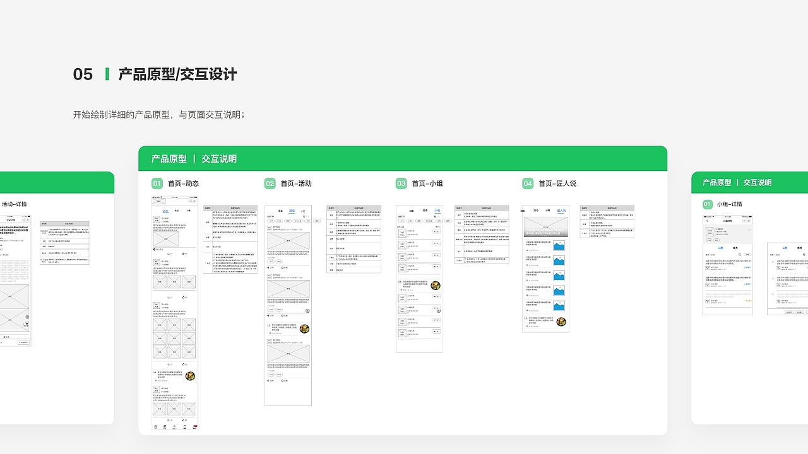
Task: Open the profile via the red bottom-nav icon
Action: click(x=195, y=427)
